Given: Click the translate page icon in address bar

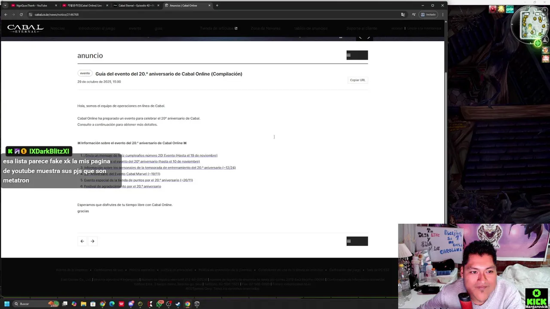Looking at the screenshot, I should point(403,15).
